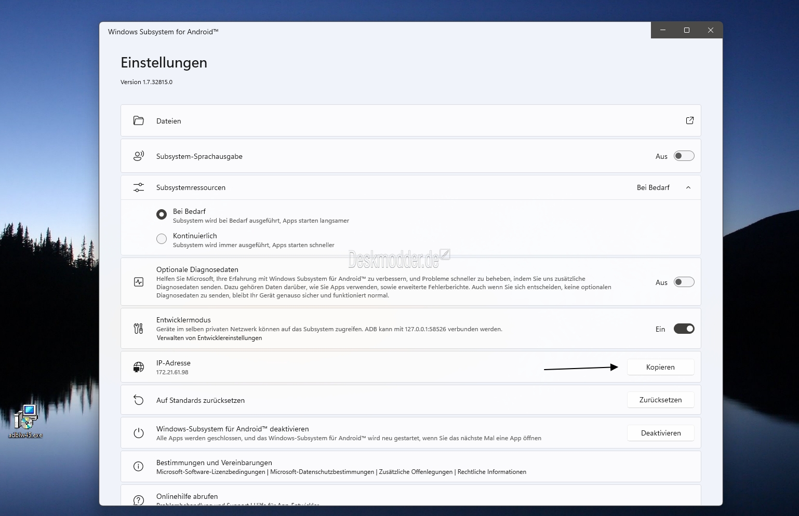Click the Subsystemressourcen header label

[x=191, y=187]
